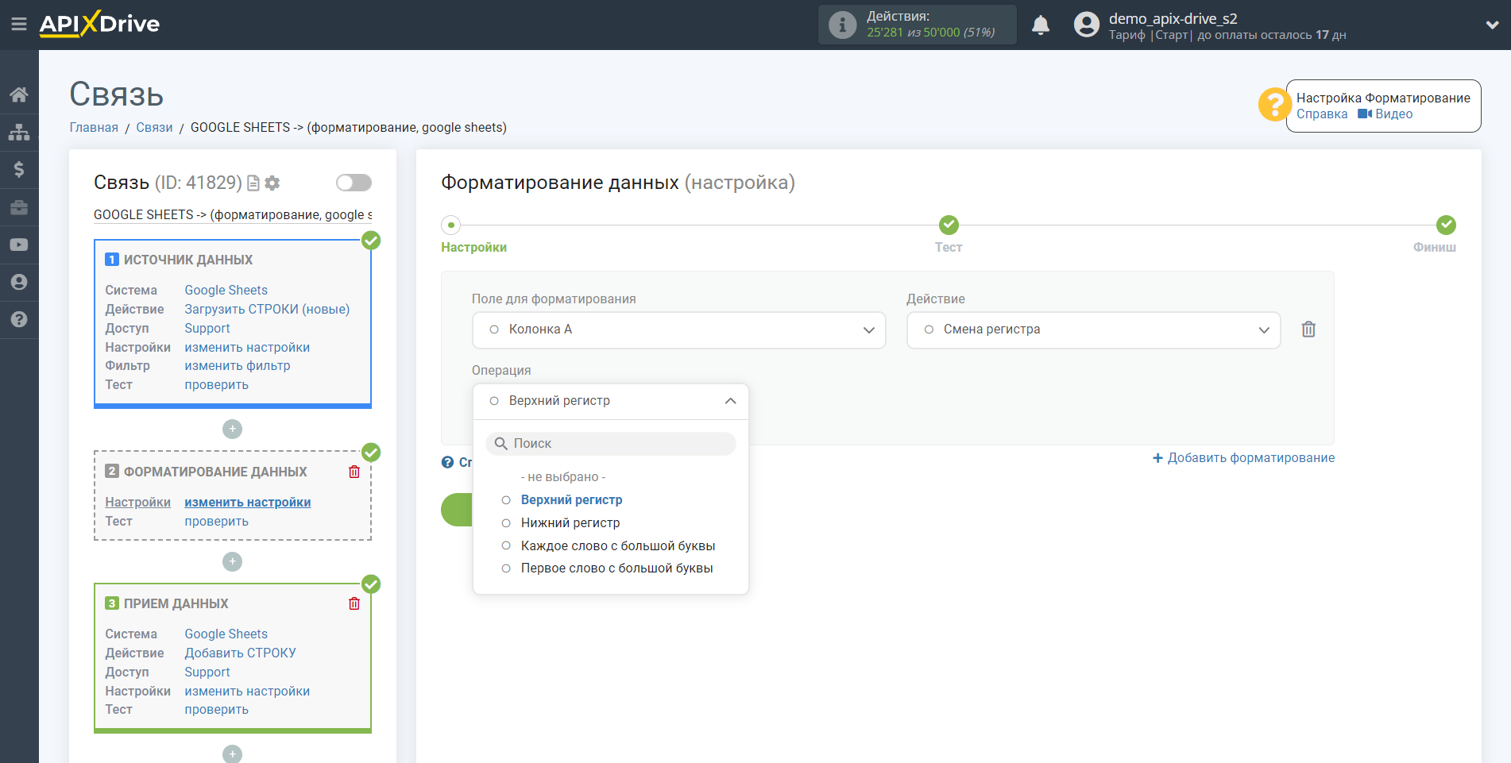
Task: Click the Поиск search field
Action: (611, 443)
